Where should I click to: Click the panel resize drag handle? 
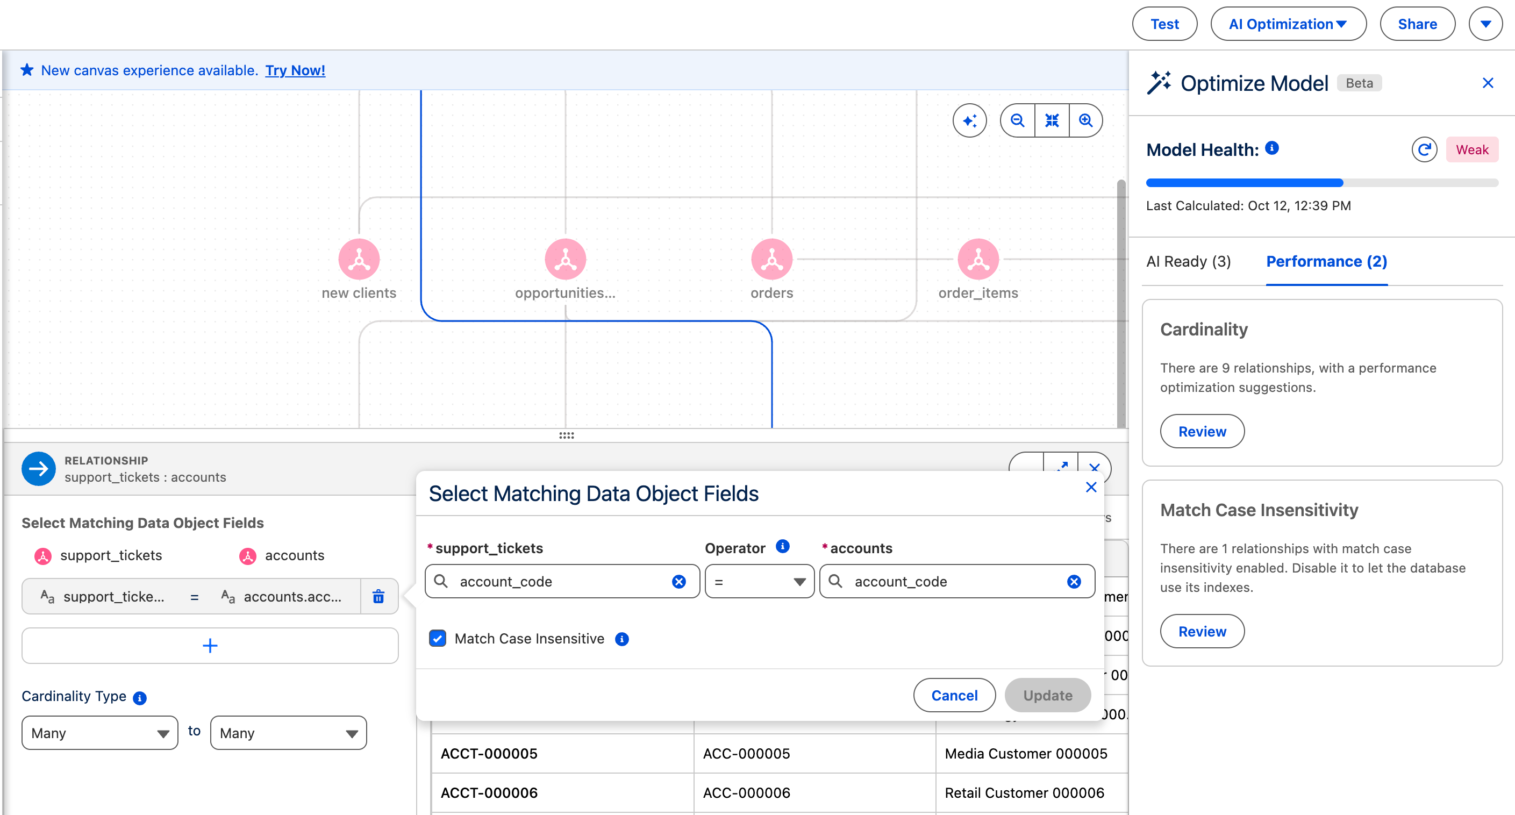pyautogui.click(x=566, y=435)
